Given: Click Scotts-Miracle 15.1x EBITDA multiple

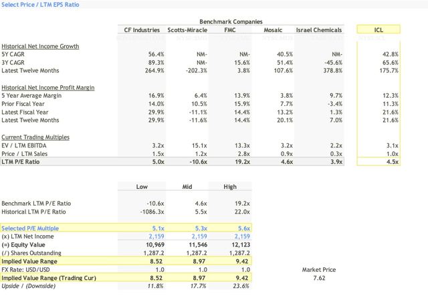Looking at the screenshot, I should 199,145.
